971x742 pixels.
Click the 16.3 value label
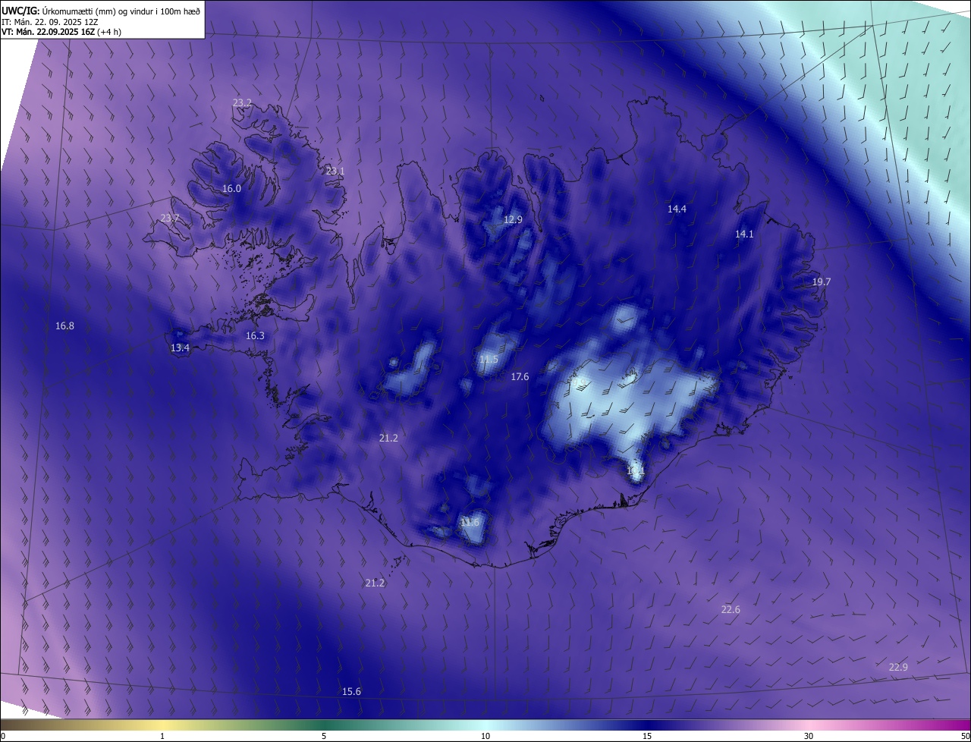click(255, 336)
